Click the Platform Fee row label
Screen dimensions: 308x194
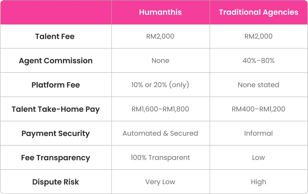coord(56,85)
